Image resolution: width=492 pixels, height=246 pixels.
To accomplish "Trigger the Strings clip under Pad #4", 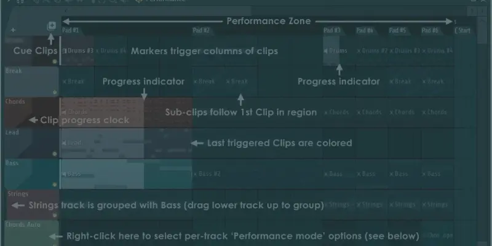I will coord(370,205).
